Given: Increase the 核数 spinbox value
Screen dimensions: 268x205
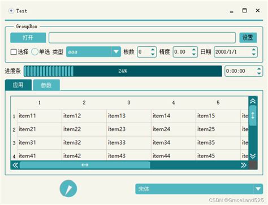Looking at the screenshot, I should click(153, 50).
